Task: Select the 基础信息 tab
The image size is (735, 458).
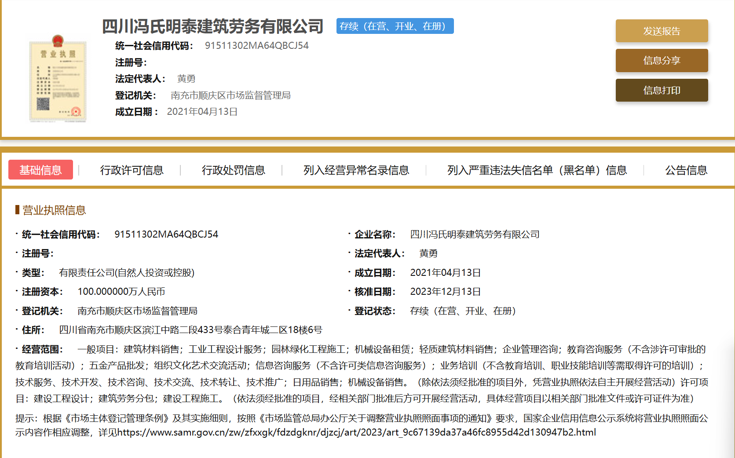Action: coord(40,170)
